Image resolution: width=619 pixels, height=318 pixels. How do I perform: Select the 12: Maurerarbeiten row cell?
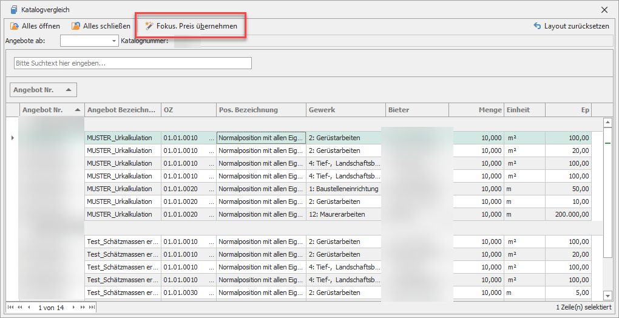[345, 214]
